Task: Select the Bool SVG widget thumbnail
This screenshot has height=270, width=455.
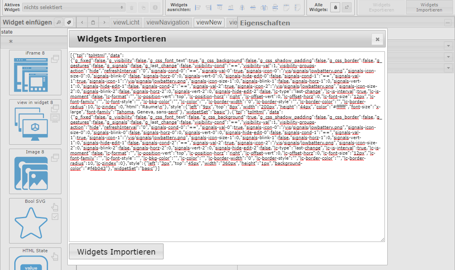Action: pos(35,221)
